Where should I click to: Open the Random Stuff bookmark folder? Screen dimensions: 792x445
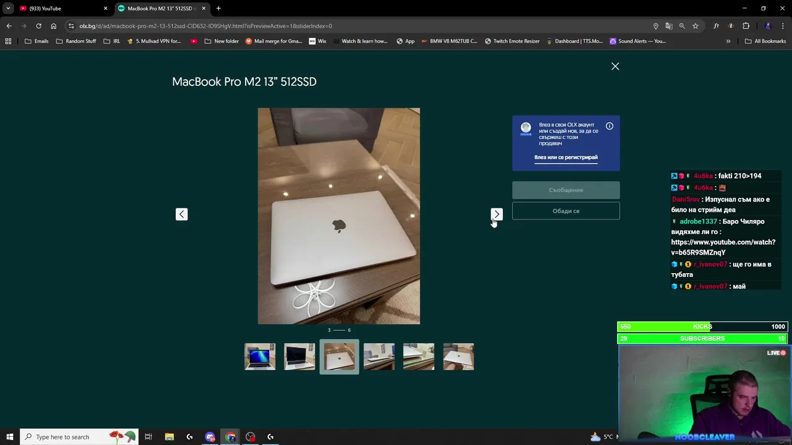(76, 41)
